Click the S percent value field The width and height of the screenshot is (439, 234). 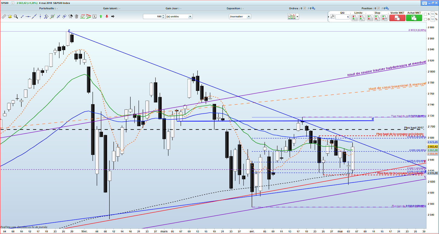pos(432,14)
